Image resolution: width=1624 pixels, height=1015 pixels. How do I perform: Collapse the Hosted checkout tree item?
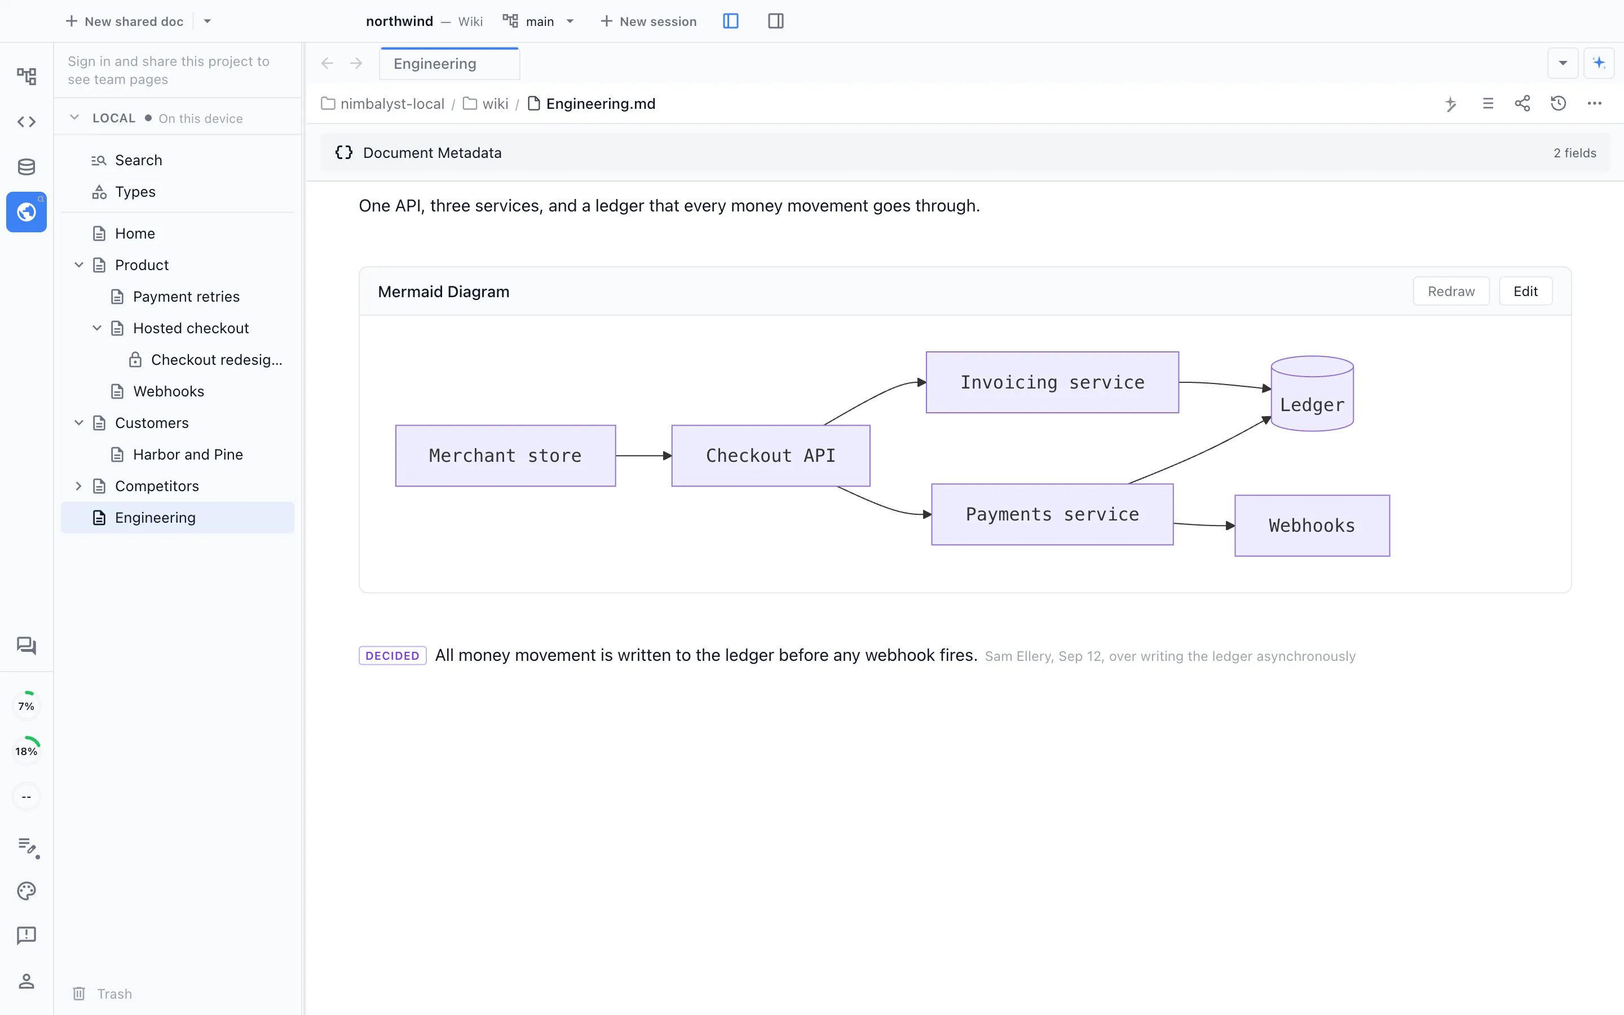[96, 328]
